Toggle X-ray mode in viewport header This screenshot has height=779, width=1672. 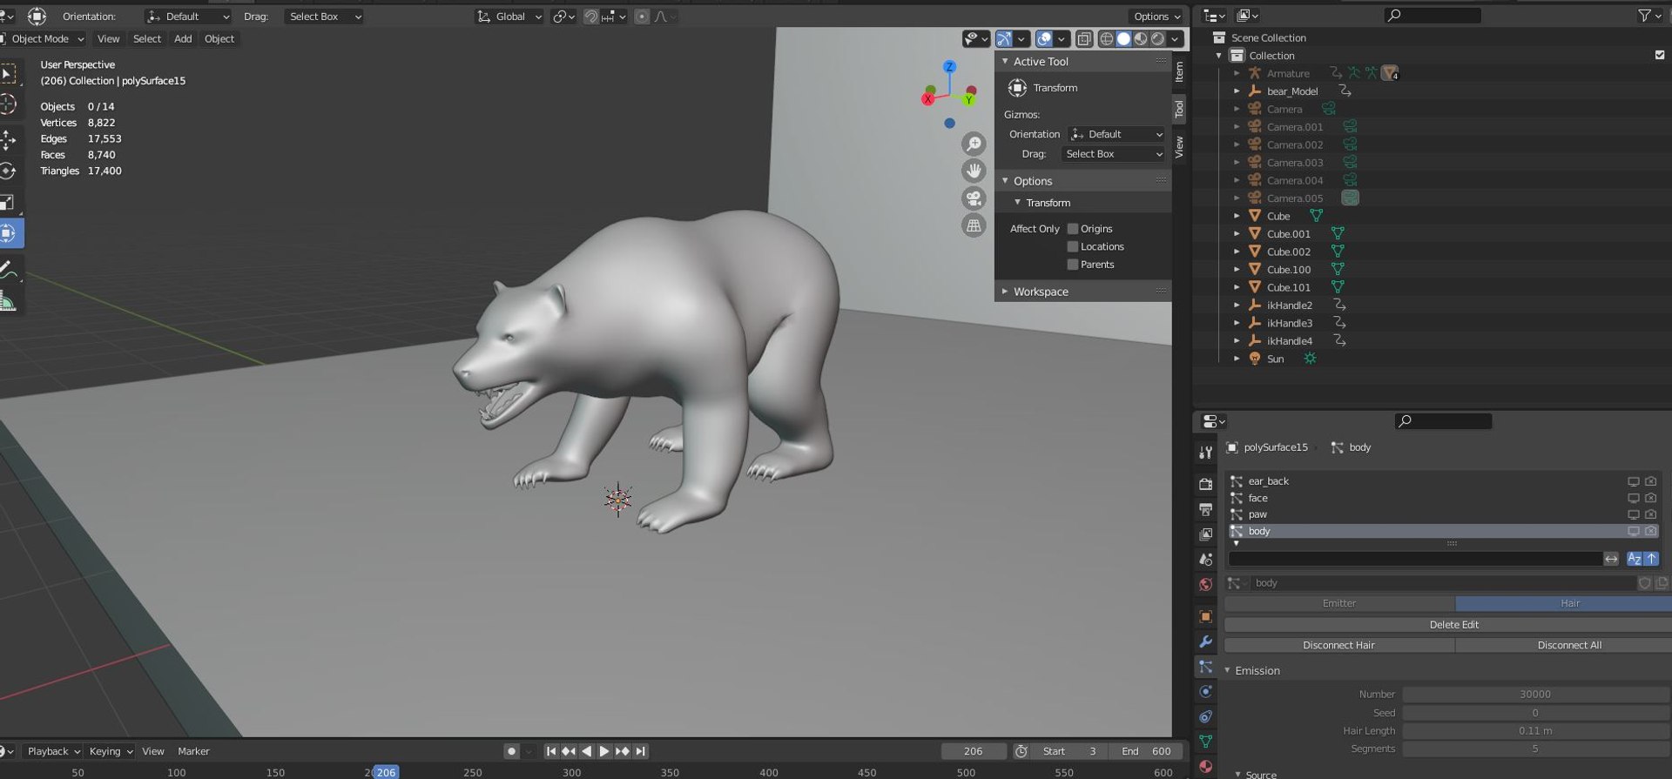[x=1084, y=39]
